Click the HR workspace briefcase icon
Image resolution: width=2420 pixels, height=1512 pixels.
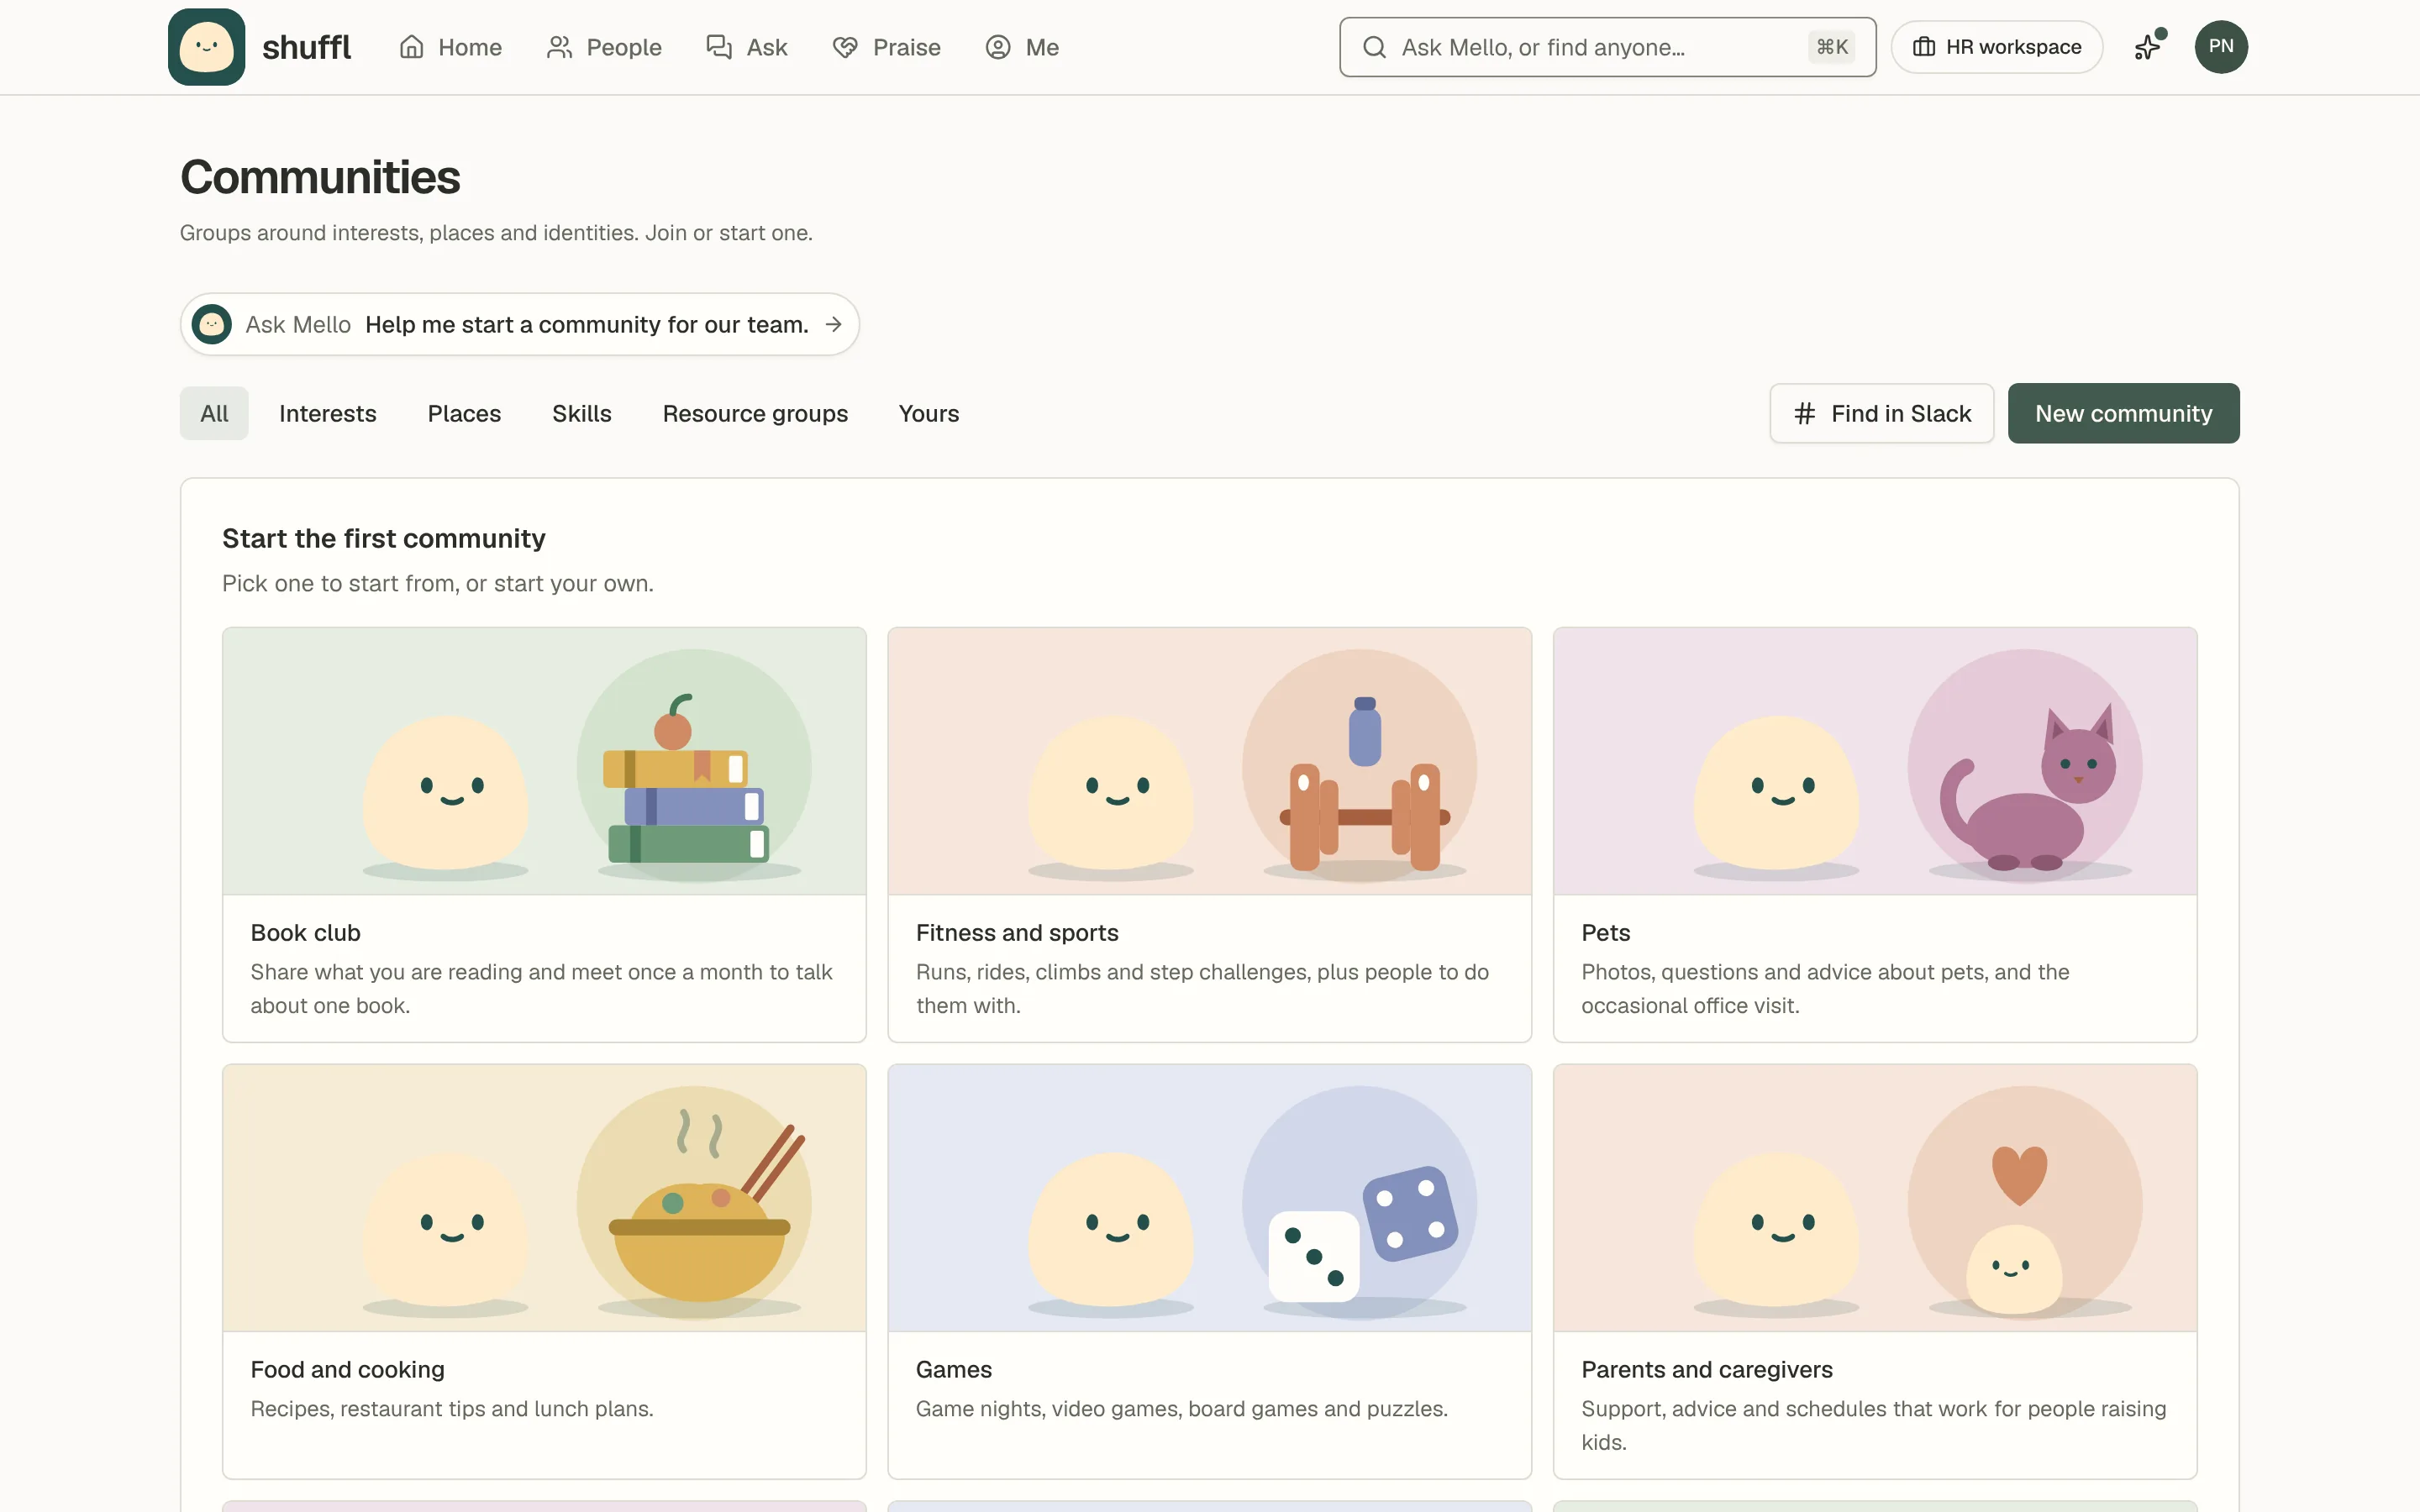pyautogui.click(x=1924, y=47)
